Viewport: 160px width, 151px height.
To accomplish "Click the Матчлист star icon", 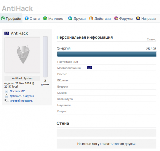I will tap(45, 18).
